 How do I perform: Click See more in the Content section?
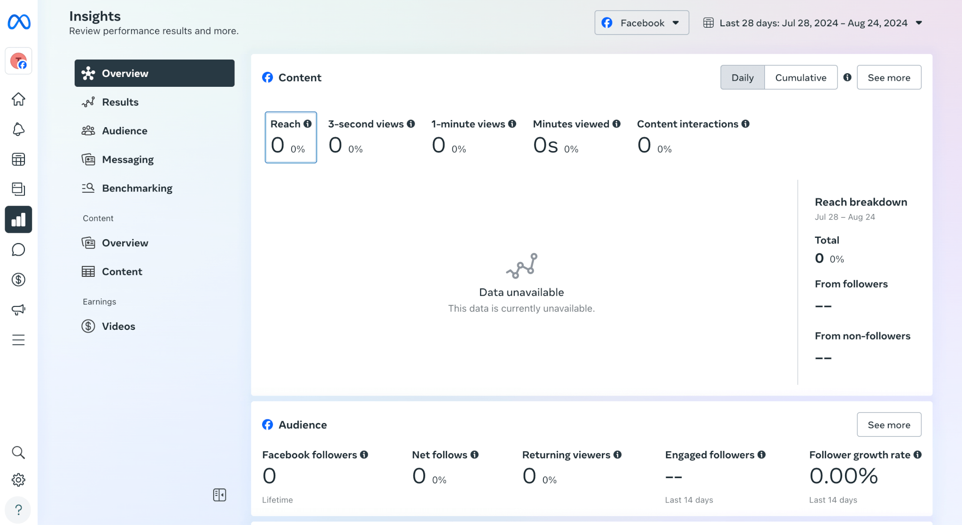coord(889,77)
